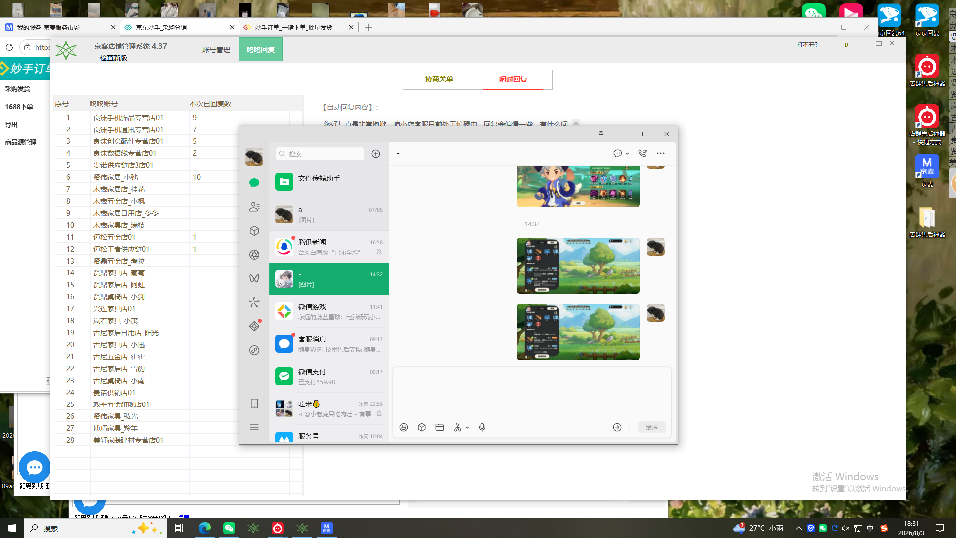Click the plus icon next to WeChat search
Image resolution: width=956 pixels, height=538 pixels.
tap(376, 154)
